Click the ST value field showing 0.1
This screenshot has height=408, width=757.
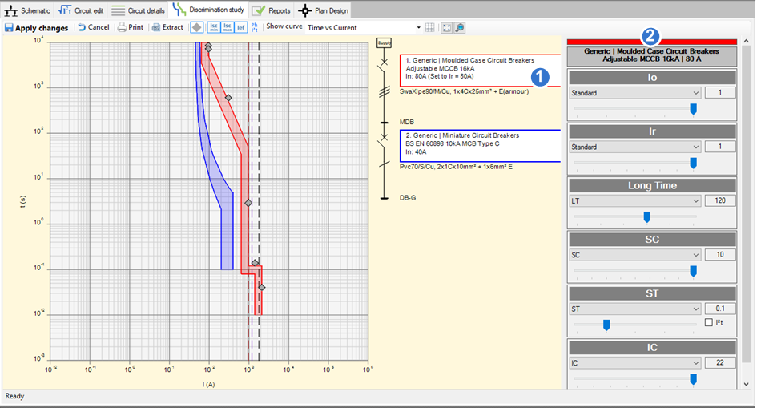coord(720,309)
